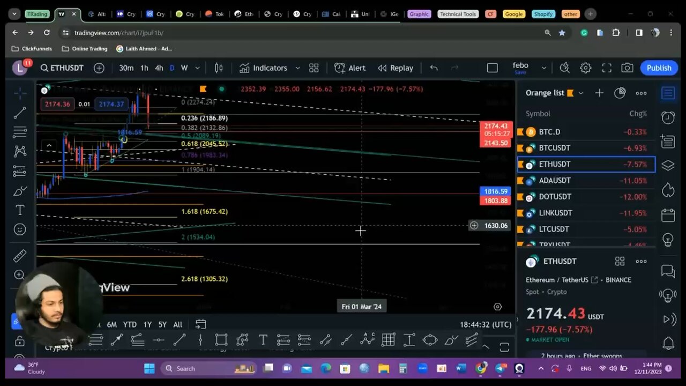Click the zoom in tool

[x=20, y=275]
